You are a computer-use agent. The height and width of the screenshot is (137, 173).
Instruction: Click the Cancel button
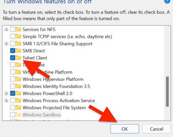(x=156, y=129)
